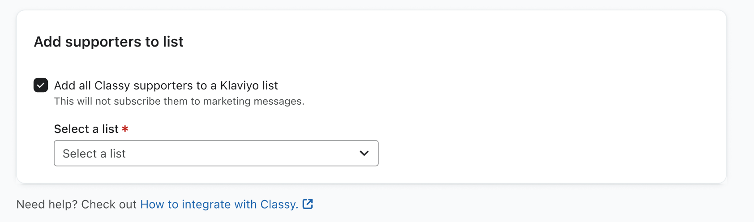Open the 'How to integrate with Classy' link

click(219, 205)
